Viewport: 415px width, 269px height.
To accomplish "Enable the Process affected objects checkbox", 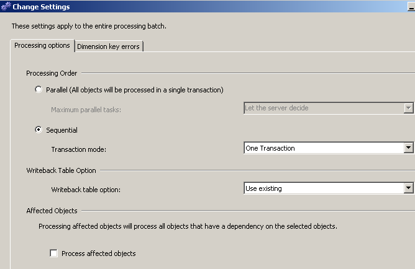I will point(54,254).
